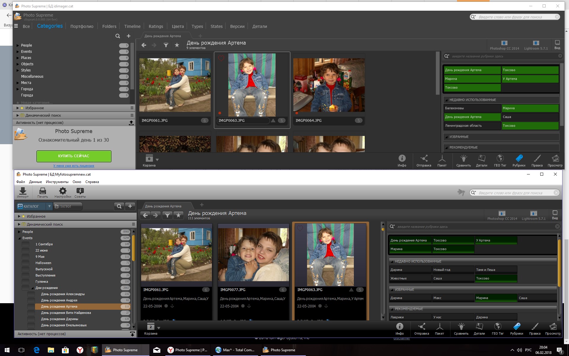Toggle heart on IMGP0063 thumbnail in idimager.cat window
The width and height of the screenshot is (569, 356).
[x=221, y=58]
